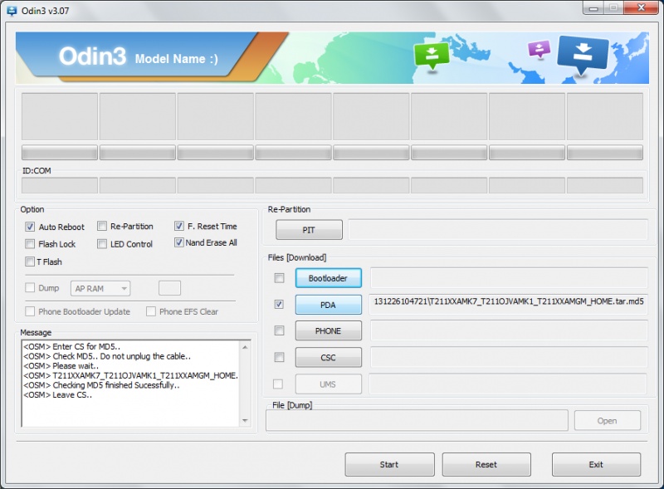Close the Odin3 window
Image resolution: width=664 pixels, height=489 pixels.
[641, 7]
